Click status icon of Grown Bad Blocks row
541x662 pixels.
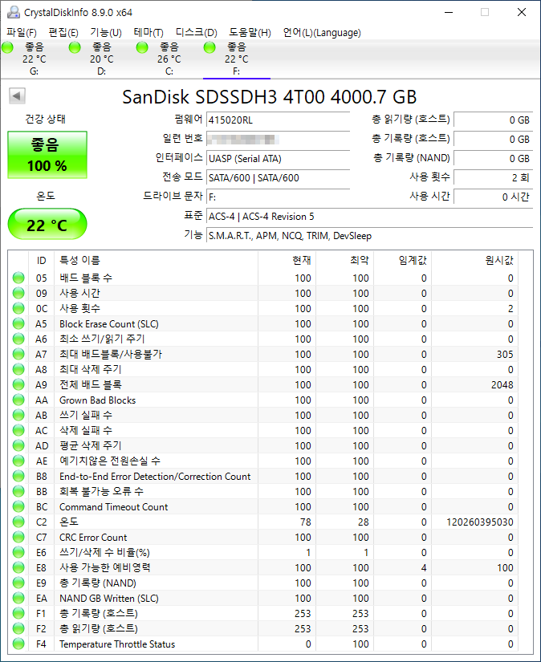click(18, 400)
